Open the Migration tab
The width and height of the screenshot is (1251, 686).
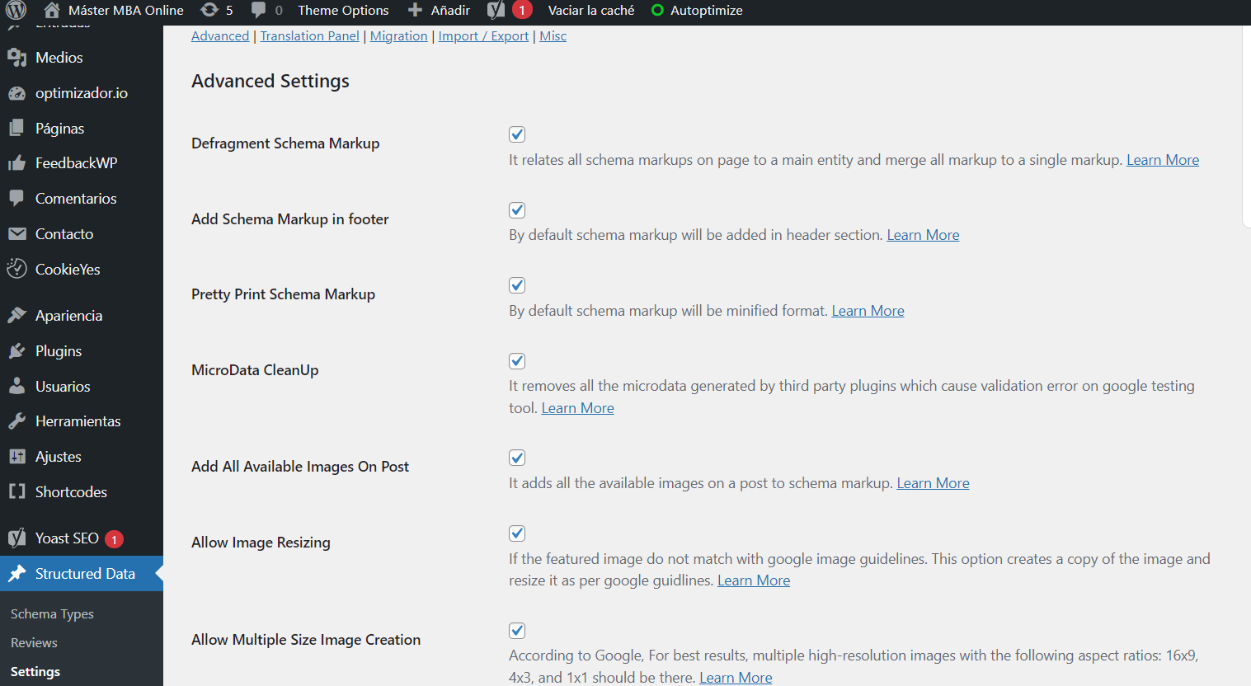pos(399,36)
